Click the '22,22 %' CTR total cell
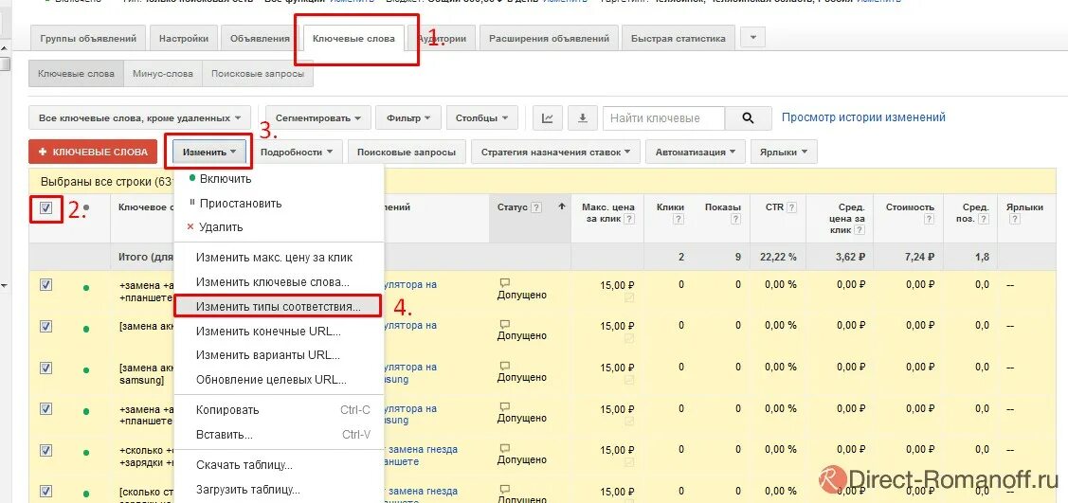Viewport: 1068px width, 503px height. (x=779, y=258)
